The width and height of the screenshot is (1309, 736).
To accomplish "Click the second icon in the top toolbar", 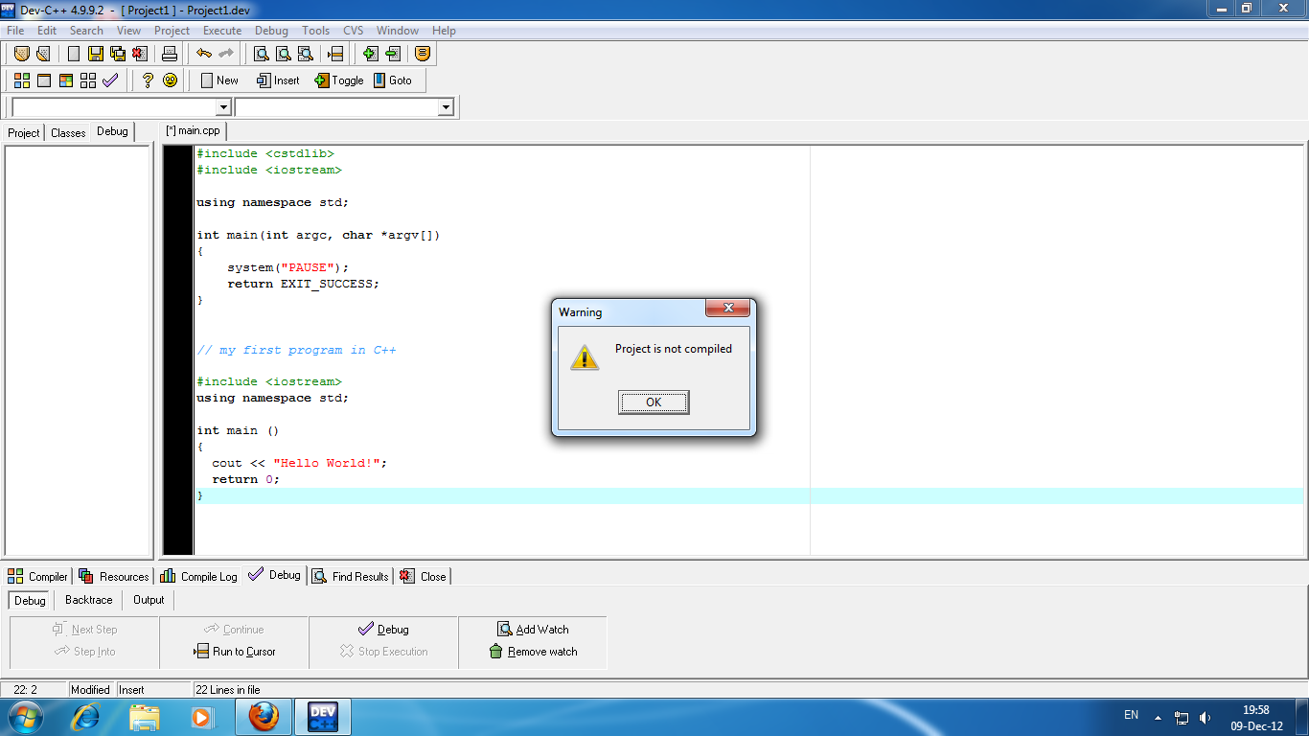I will click(x=42, y=54).
